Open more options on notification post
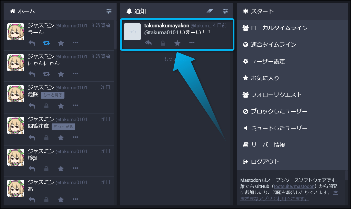This screenshot has height=209, width=351. pyautogui.click(x=192, y=43)
